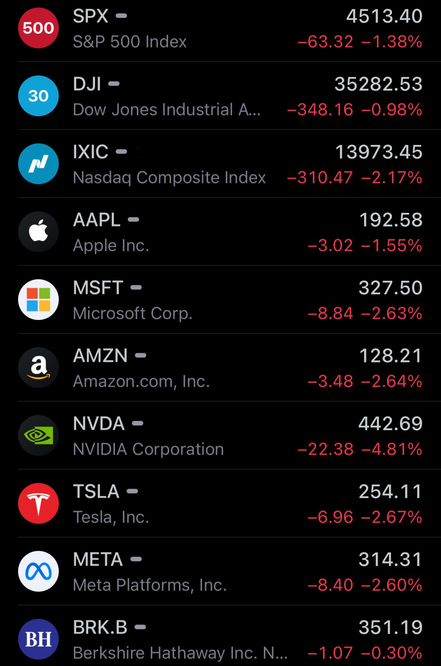The height and width of the screenshot is (666, 441).
Task: Tap the red Tesla logo icon
Action: (x=38, y=503)
